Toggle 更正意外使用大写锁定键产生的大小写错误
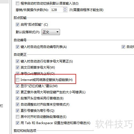 (17, 92)
